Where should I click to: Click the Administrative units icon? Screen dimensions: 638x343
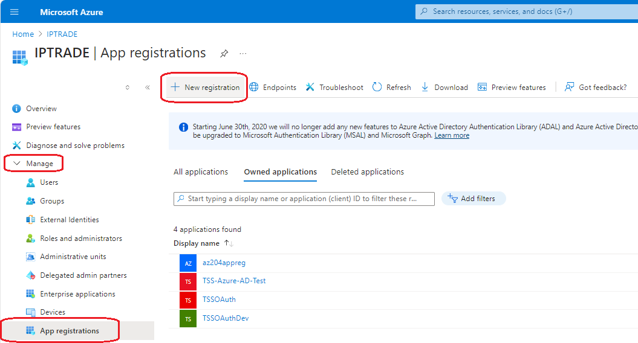(30, 257)
